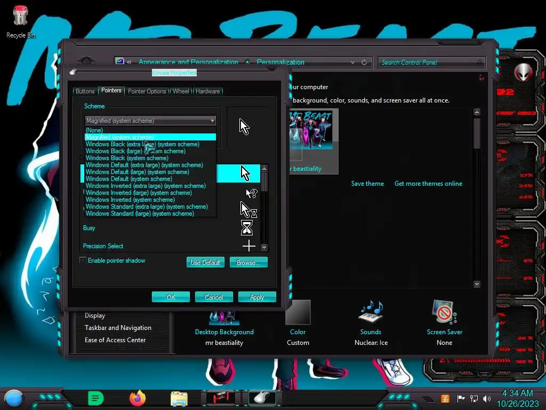Click Cancel in Mouse Properties
The height and width of the screenshot is (410, 546).
pyautogui.click(x=214, y=297)
